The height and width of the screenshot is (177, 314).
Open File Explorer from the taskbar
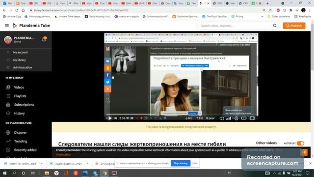click(47, 173)
